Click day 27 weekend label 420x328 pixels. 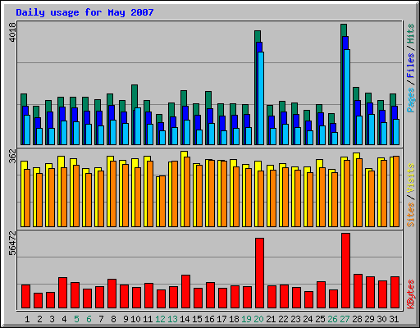point(345,319)
